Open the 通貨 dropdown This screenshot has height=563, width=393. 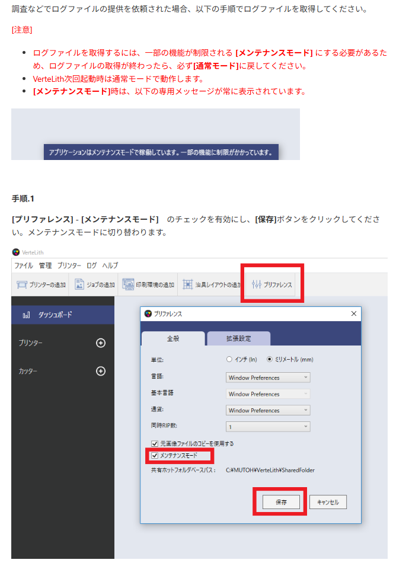tap(268, 410)
